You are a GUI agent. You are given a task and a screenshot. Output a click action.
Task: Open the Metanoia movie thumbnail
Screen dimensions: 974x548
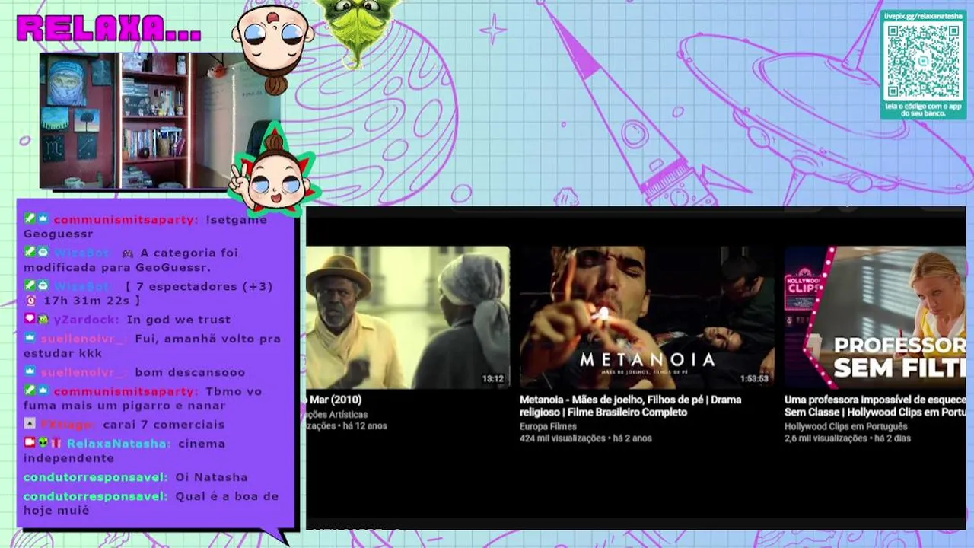647,317
